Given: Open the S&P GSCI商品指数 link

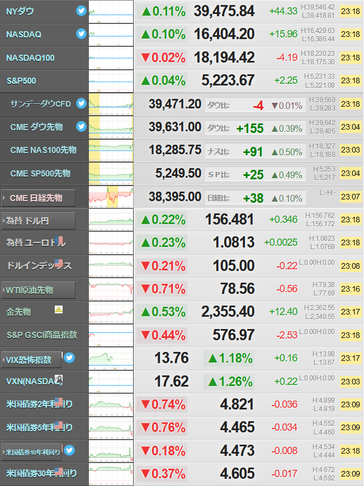Looking at the screenshot, I should pyautogui.click(x=42, y=335).
